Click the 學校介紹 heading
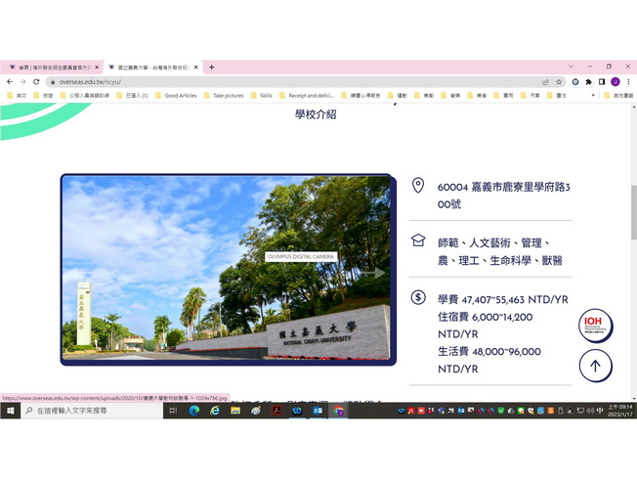The image size is (637, 479). pos(316,114)
